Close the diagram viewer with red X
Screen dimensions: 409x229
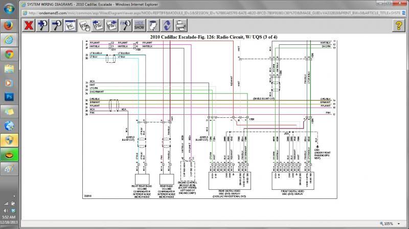click(29, 26)
